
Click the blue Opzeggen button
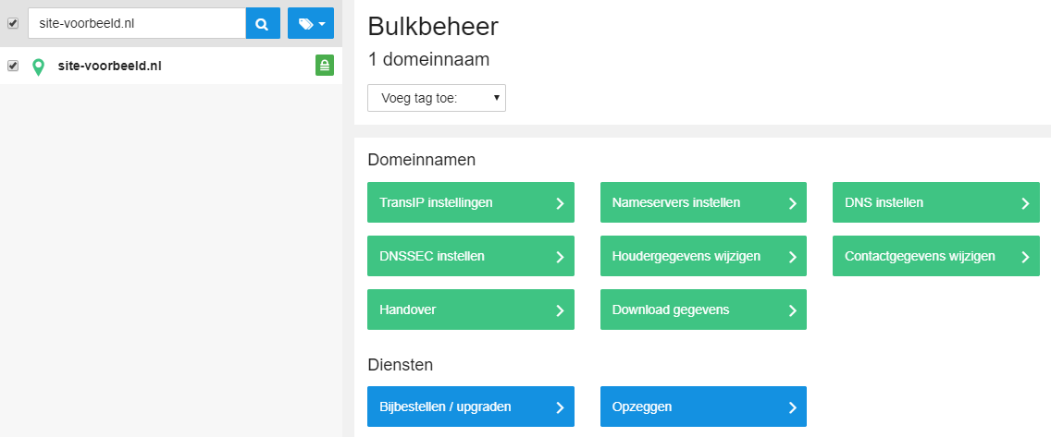(703, 407)
